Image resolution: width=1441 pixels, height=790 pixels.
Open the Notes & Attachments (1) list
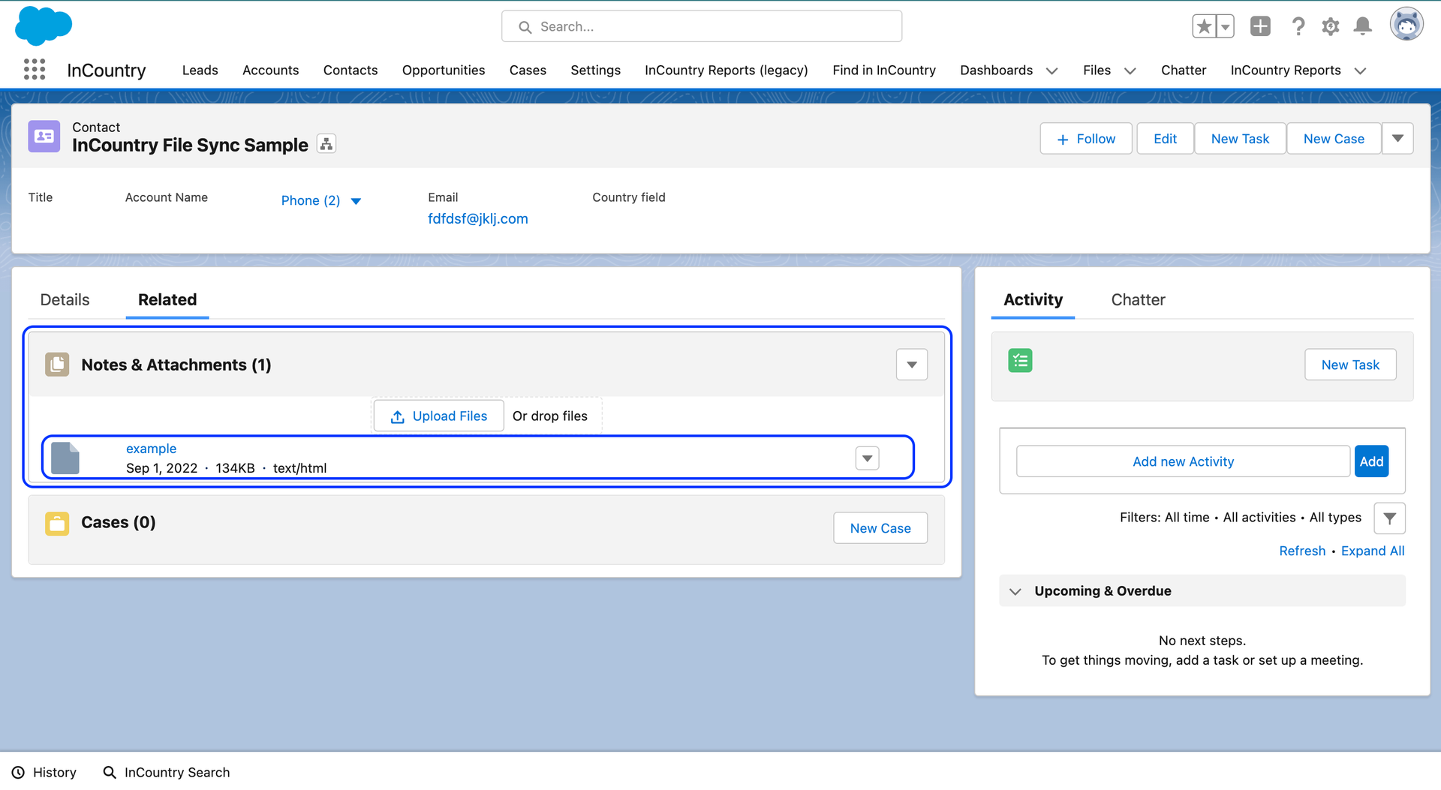[x=176, y=365]
